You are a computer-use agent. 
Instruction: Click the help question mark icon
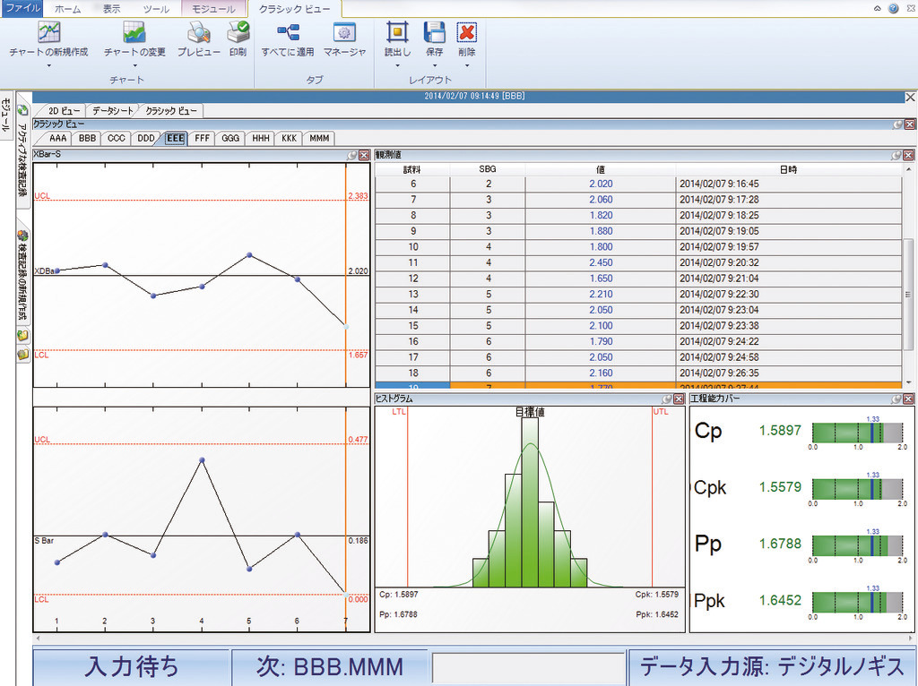(x=893, y=8)
